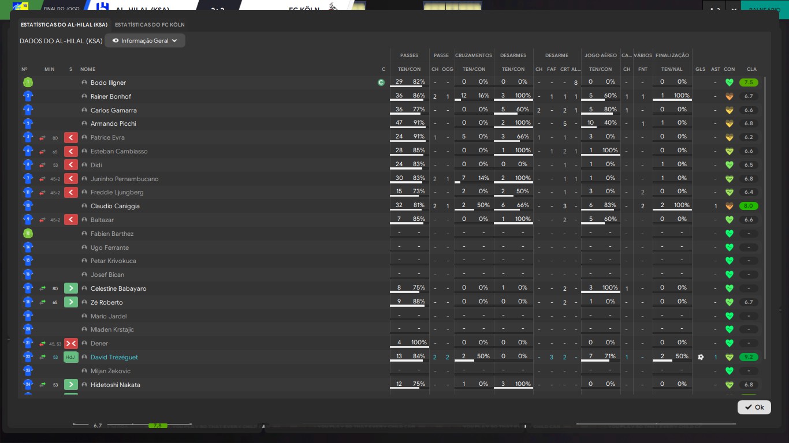The width and height of the screenshot is (789, 443).
Task: Click Claudio Caniggia's condition heart icon
Action: [730, 206]
